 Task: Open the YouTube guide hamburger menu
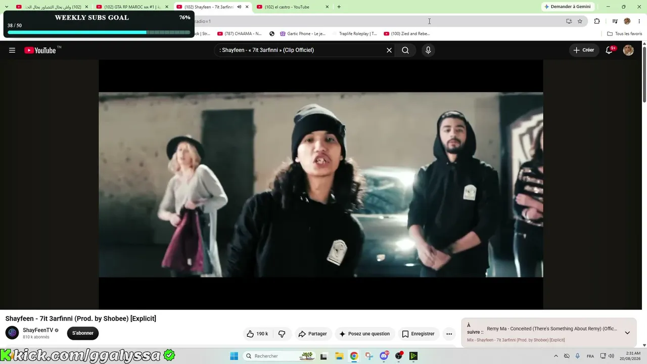click(x=12, y=50)
